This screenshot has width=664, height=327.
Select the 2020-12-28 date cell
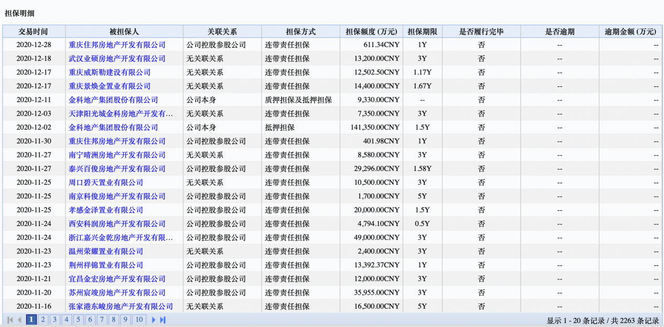[x=34, y=45]
